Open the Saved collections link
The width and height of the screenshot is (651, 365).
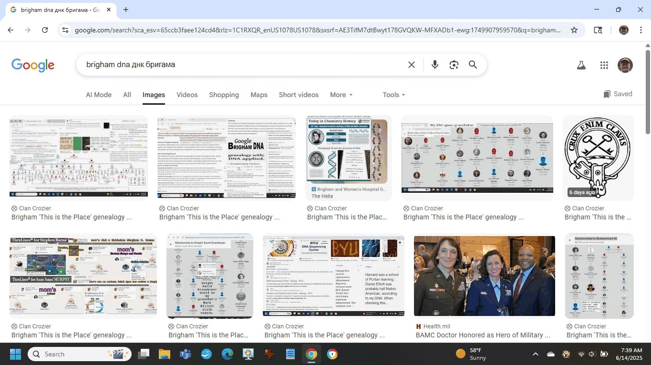(x=618, y=94)
